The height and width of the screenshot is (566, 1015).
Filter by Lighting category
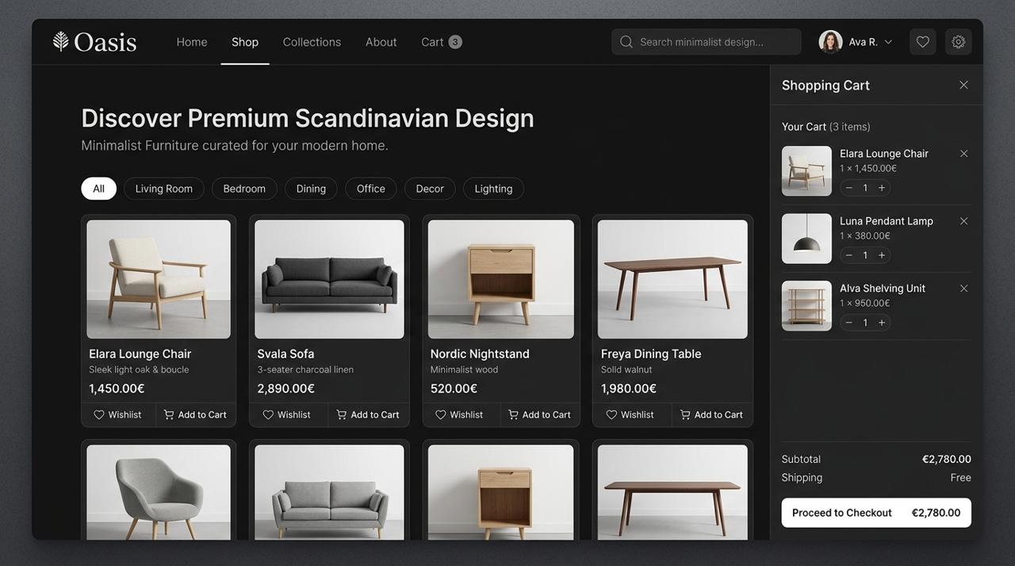[493, 189]
